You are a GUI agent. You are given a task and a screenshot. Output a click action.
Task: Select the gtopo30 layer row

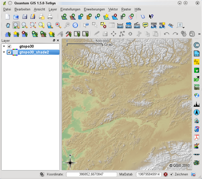tap(33, 46)
